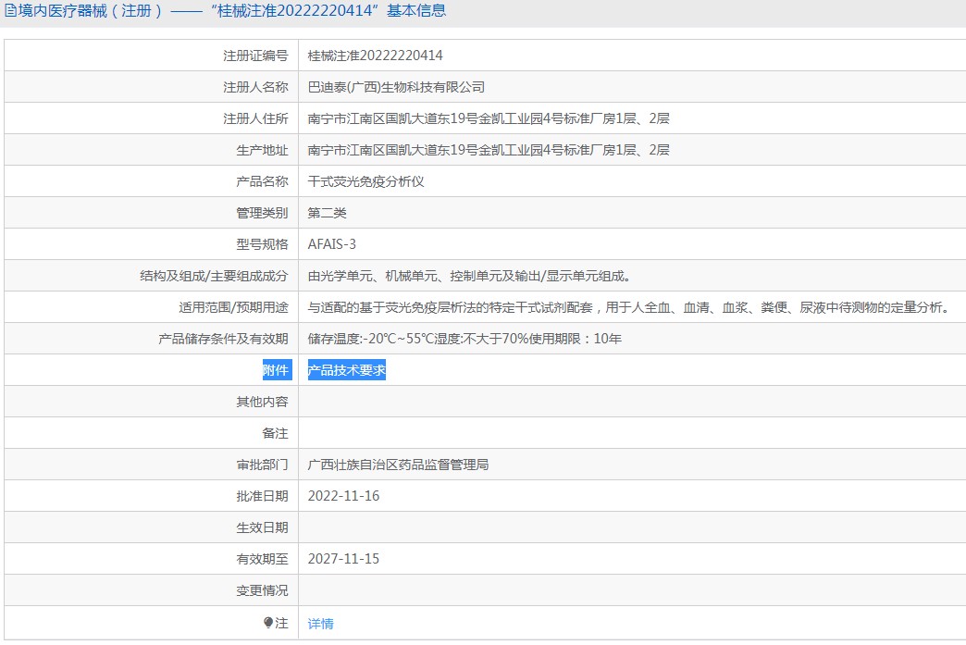The height and width of the screenshot is (645, 966).
Task: Click the 审批部门 label
Action: (263, 465)
